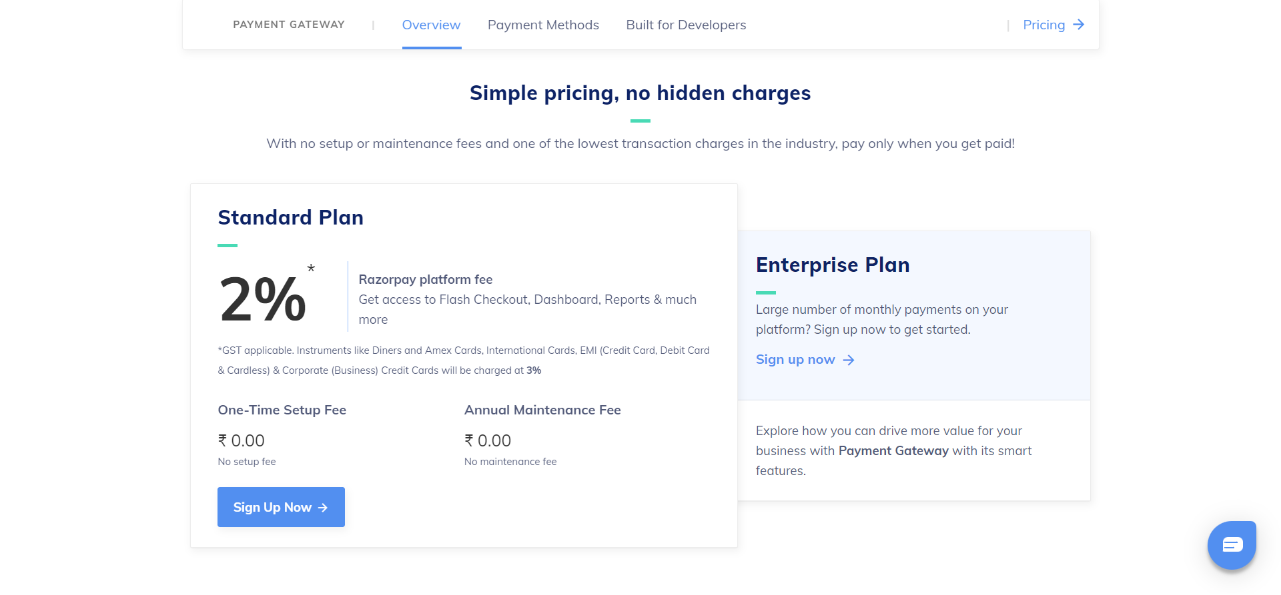Click the 'Razorpay platform fee' label

click(x=426, y=279)
